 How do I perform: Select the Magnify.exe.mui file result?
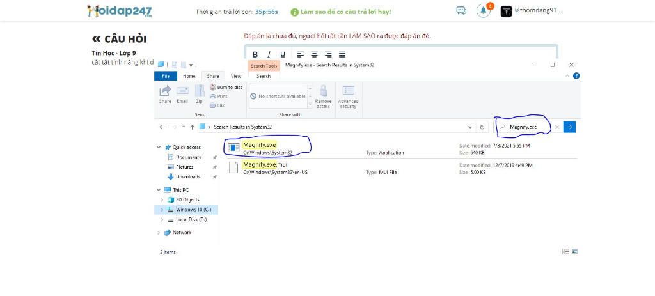point(402,168)
